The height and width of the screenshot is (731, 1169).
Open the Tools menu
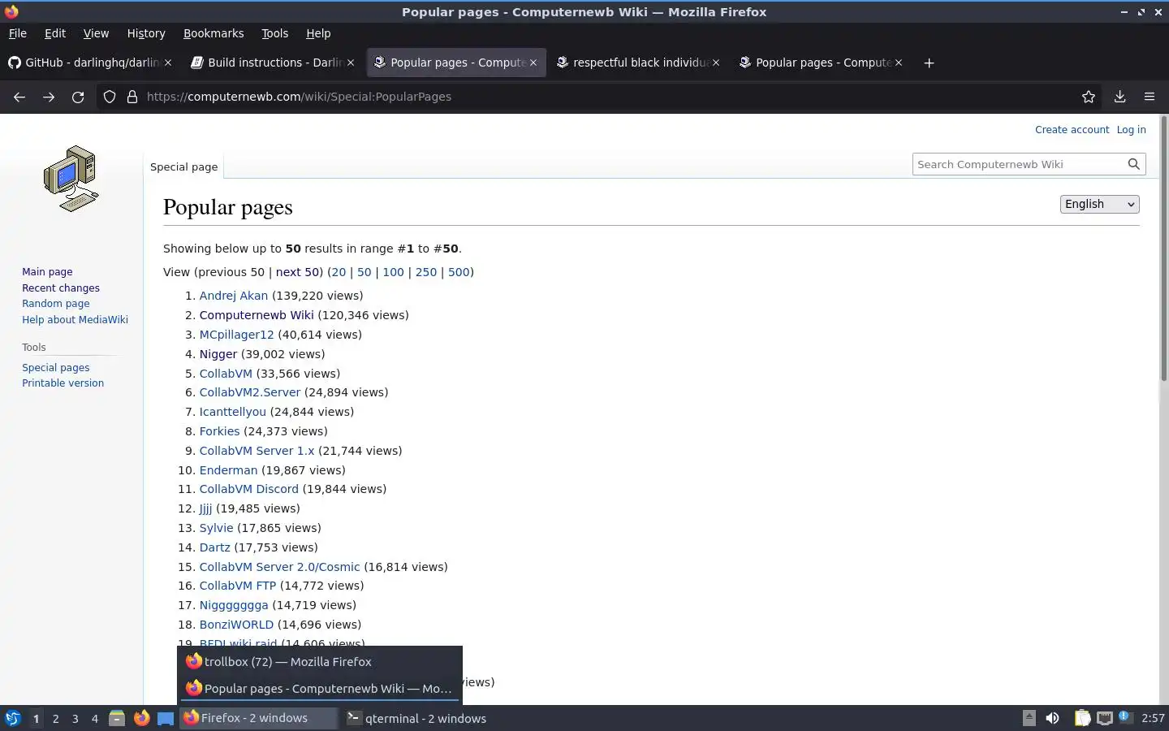[x=274, y=33]
